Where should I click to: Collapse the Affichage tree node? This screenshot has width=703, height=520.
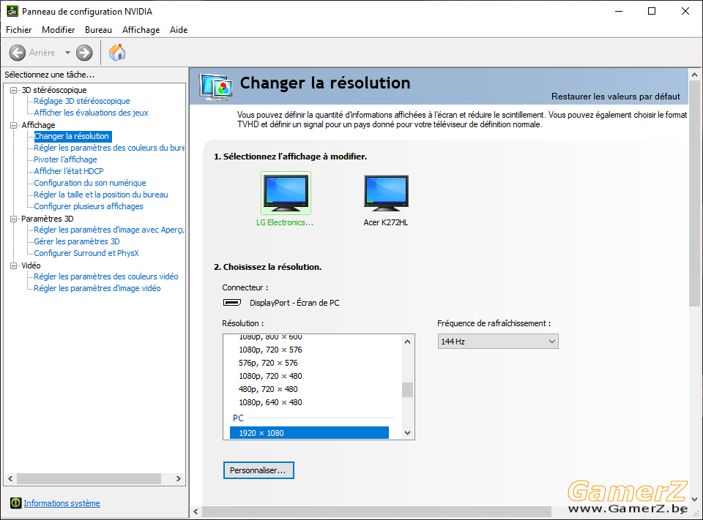[14, 125]
